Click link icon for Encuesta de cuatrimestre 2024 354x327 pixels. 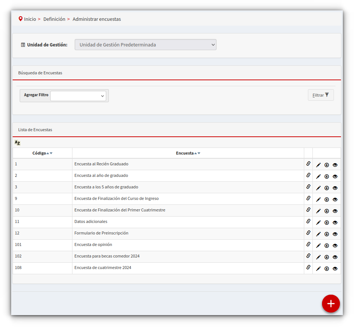click(308, 267)
